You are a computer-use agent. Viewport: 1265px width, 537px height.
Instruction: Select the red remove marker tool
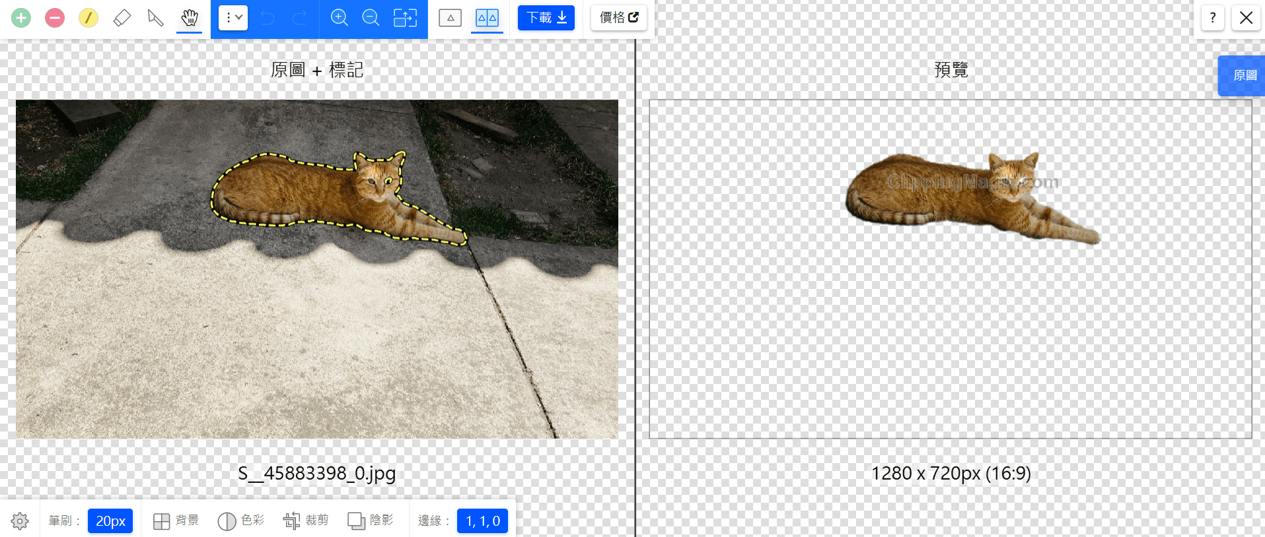[x=55, y=18]
